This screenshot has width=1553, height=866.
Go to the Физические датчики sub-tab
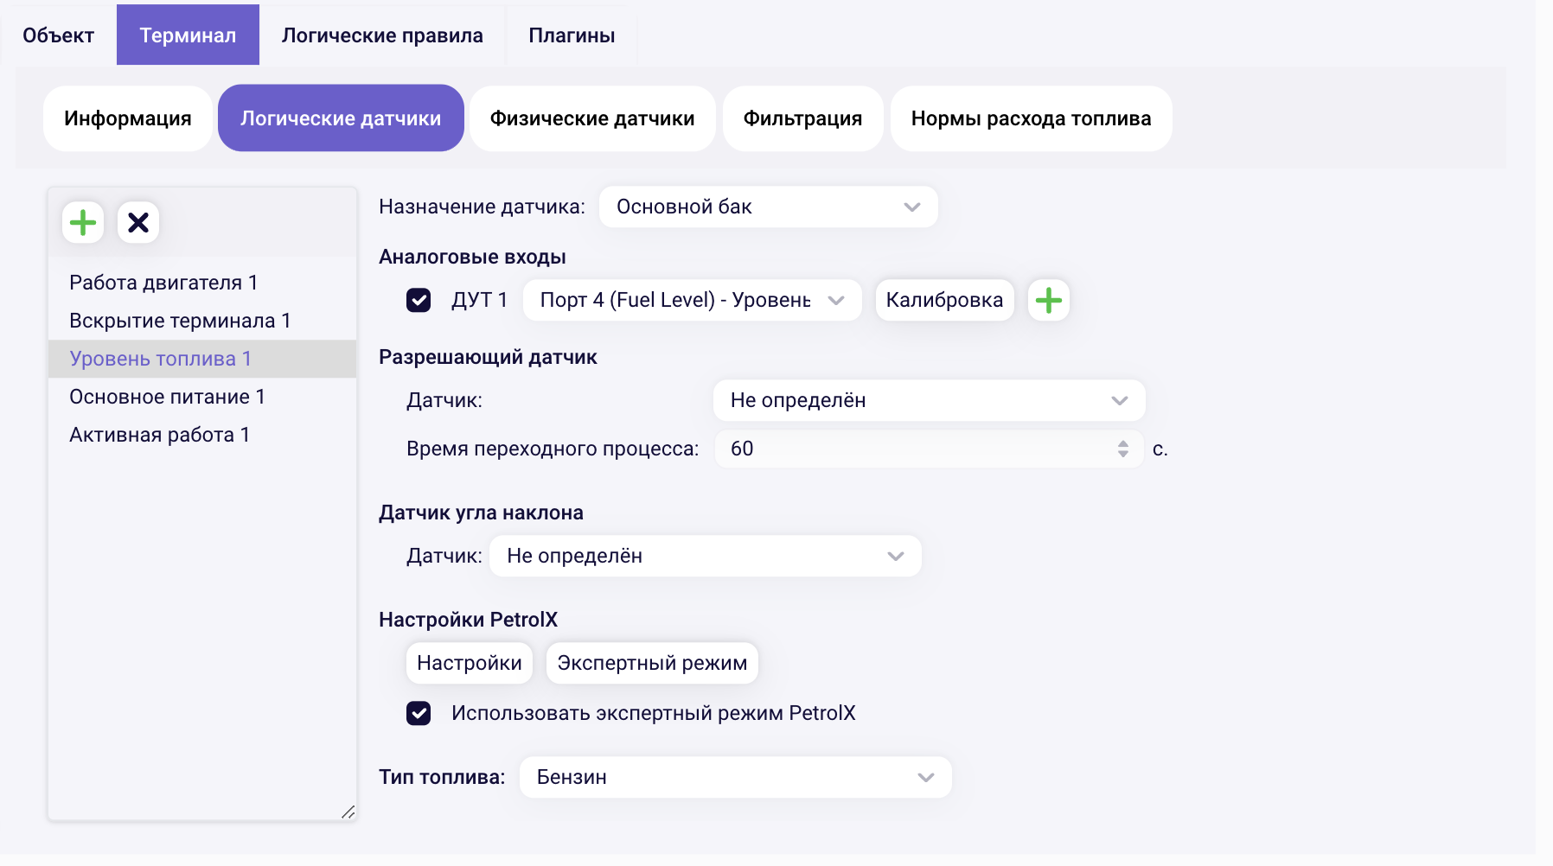pos(592,118)
